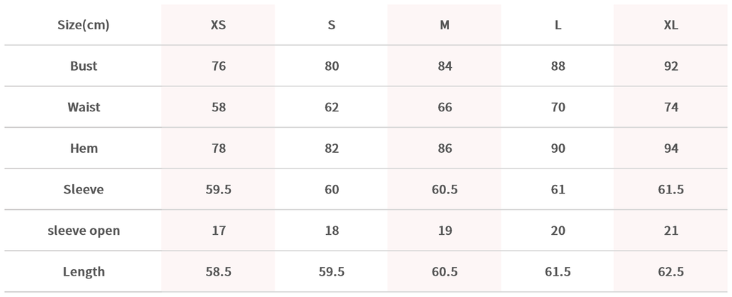Click the sleeve open row label
Viewport: 732px width, 297px height.
click(x=84, y=231)
